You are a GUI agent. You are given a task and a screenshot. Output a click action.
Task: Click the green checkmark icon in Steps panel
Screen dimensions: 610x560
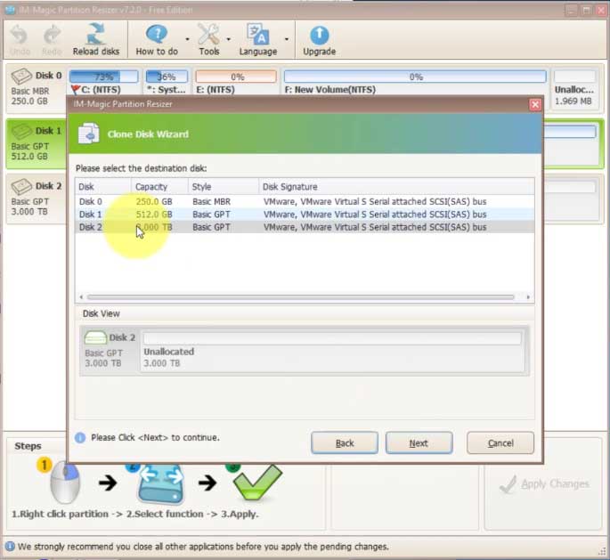click(257, 483)
